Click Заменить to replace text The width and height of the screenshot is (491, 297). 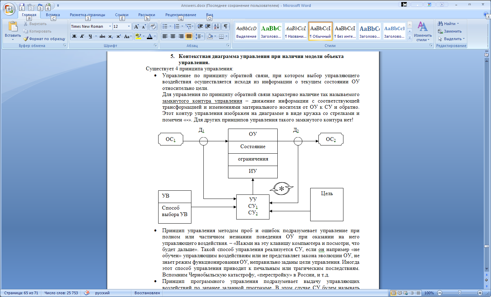click(x=450, y=31)
